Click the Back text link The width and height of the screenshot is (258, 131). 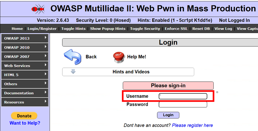pos(91,57)
